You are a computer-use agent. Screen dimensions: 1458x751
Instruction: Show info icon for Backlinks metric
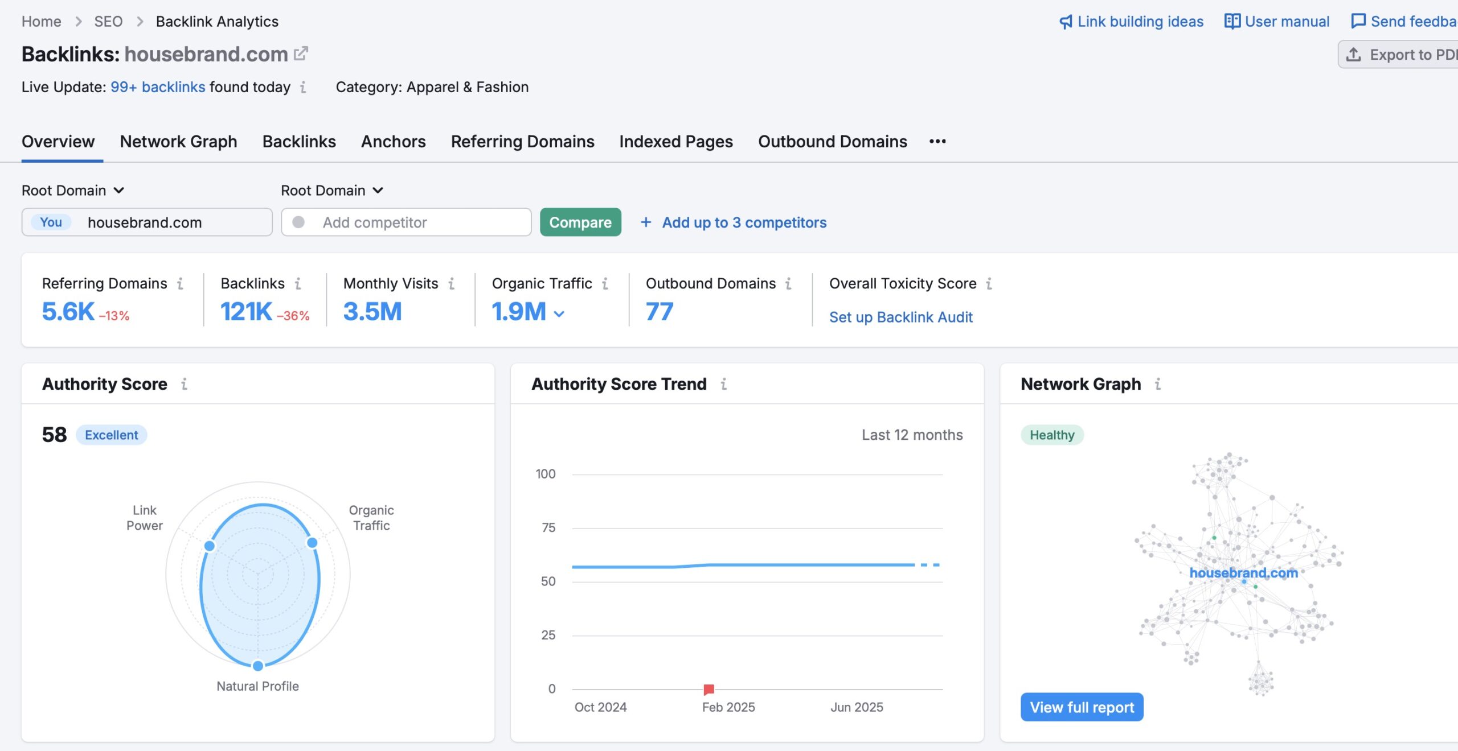click(297, 283)
